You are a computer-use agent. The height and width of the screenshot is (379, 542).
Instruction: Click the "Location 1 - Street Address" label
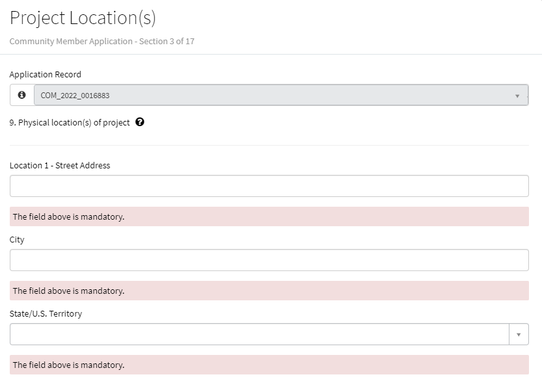(x=60, y=165)
